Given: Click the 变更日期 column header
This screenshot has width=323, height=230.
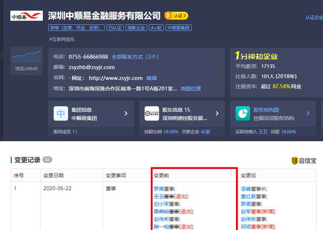Looking at the screenshot, I should [x=54, y=176].
